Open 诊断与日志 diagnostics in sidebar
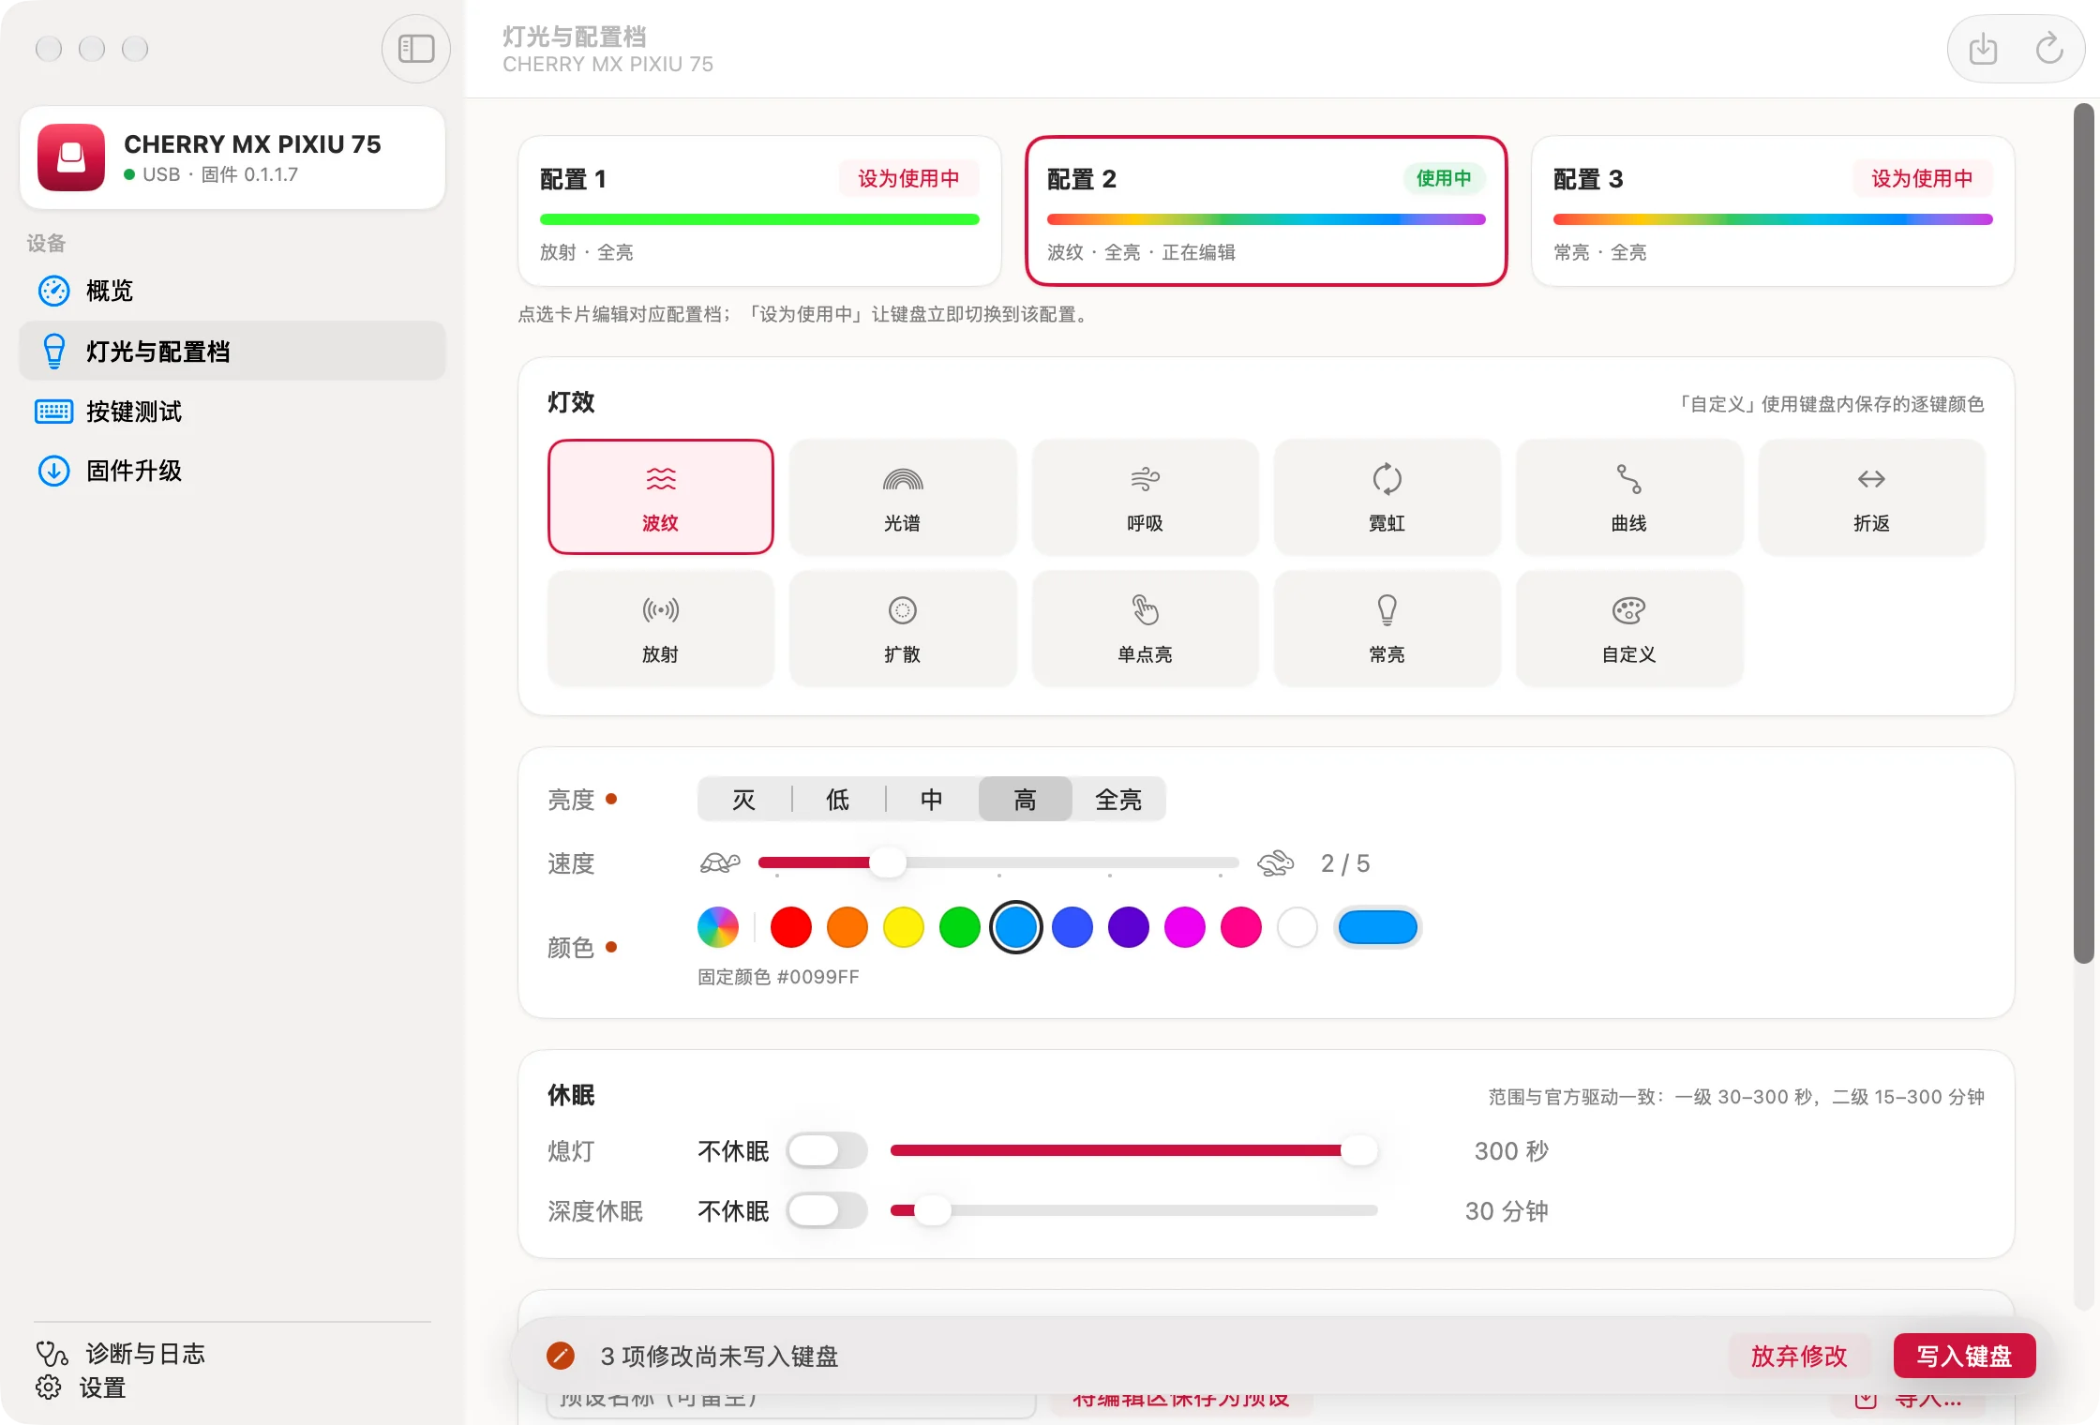Viewport: 2100px width, 1425px height. [x=120, y=1354]
